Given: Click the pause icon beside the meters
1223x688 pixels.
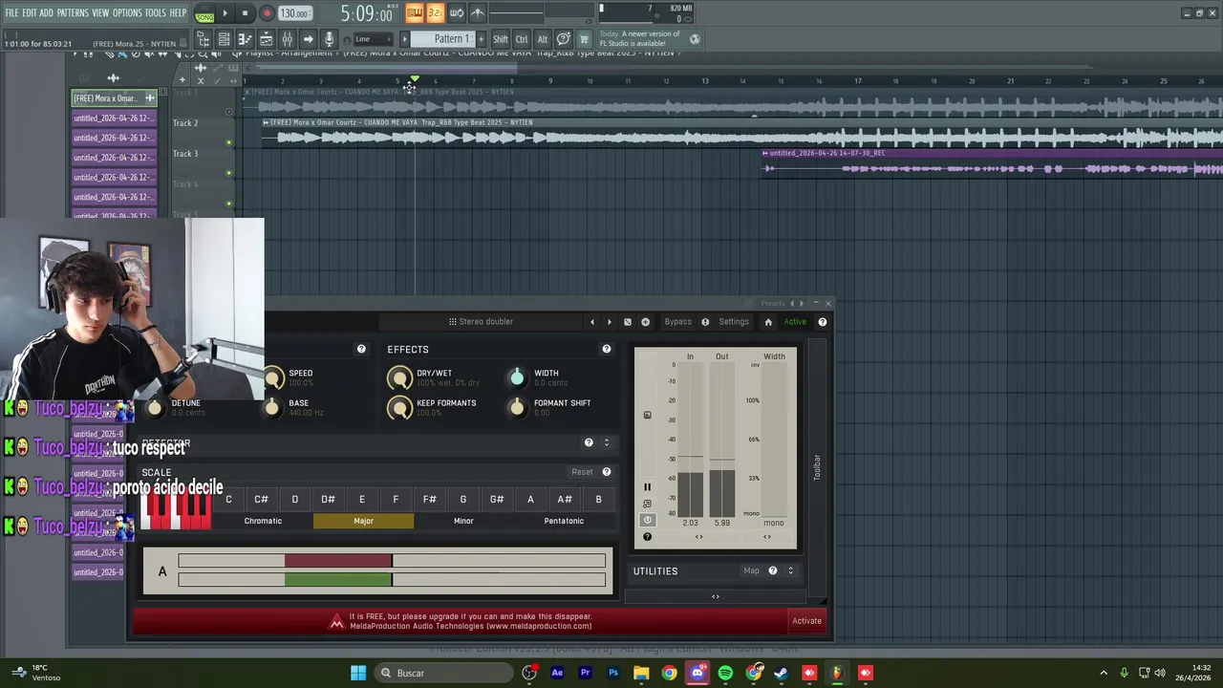Looking at the screenshot, I should pyautogui.click(x=647, y=487).
